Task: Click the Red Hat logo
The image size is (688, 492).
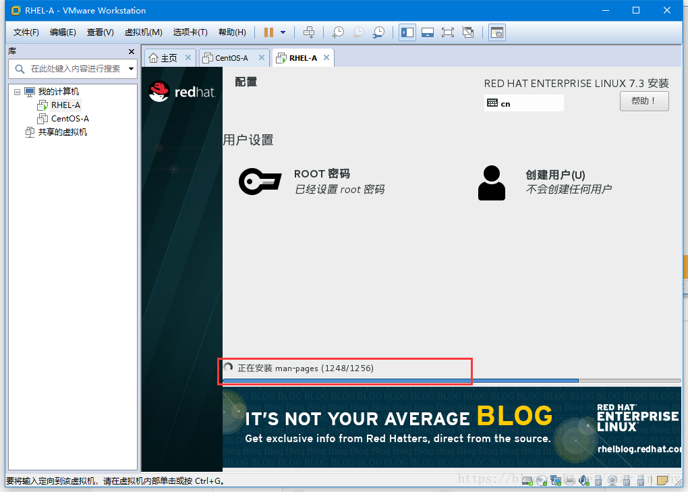Action: [182, 91]
